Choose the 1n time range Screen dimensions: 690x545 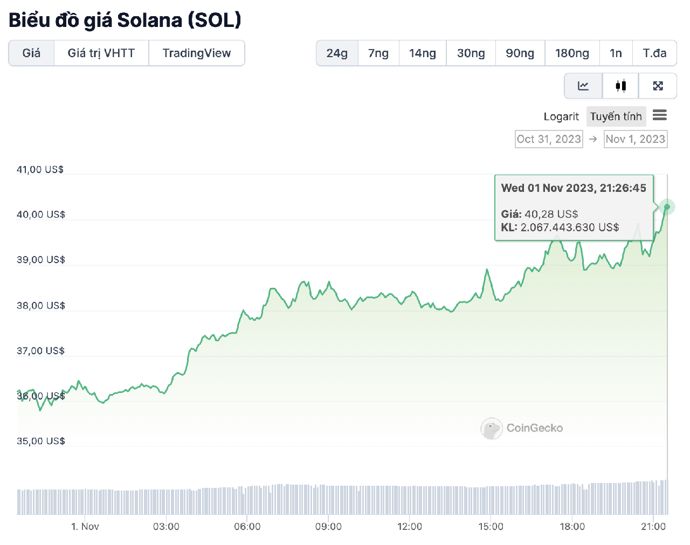point(616,53)
